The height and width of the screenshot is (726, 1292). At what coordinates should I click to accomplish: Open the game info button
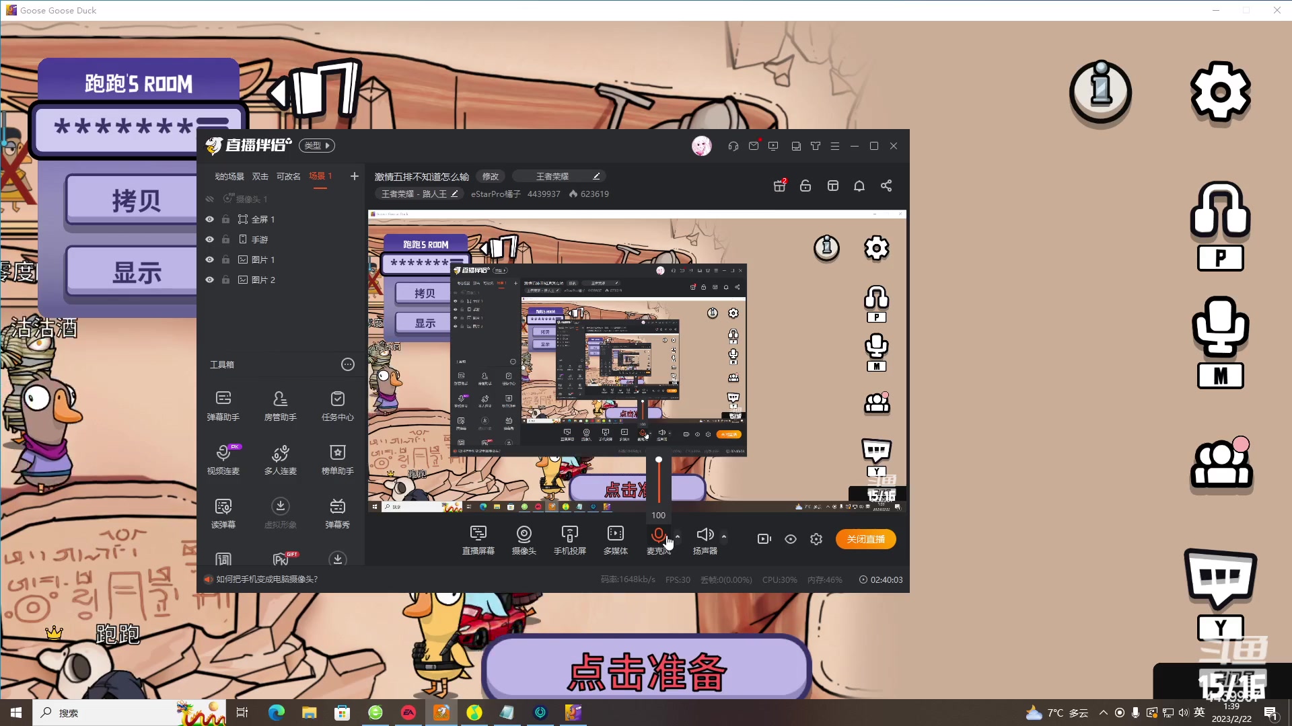tap(1101, 93)
